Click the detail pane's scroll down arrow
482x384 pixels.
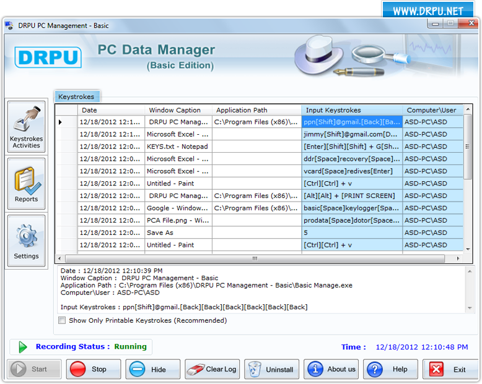[470, 307]
